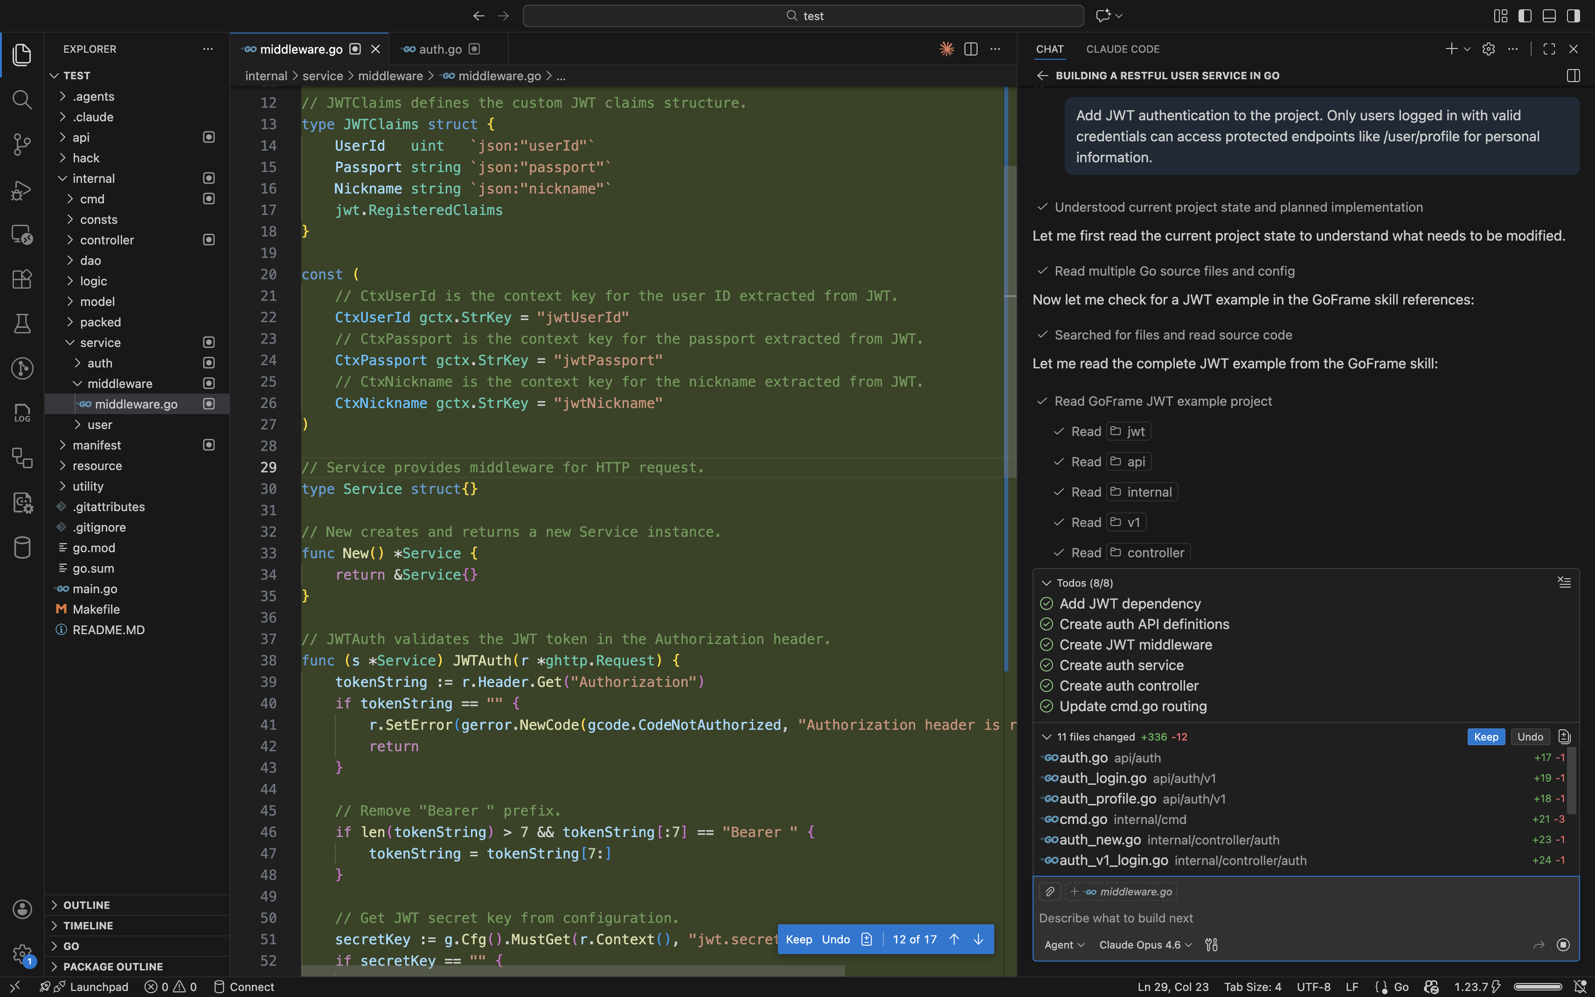Open the Claude Opus 4.6 model picker

pyautogui.click(x=1145, y=945)
